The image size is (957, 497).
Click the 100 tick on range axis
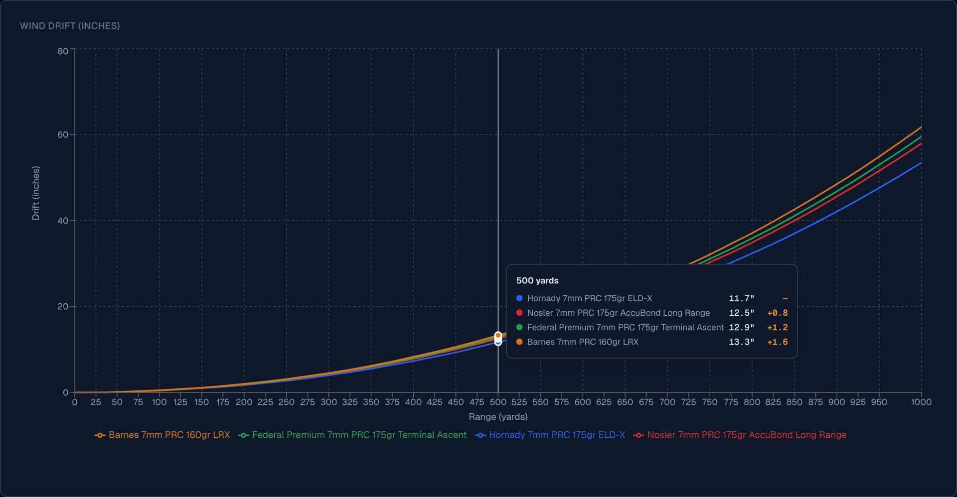(x=159, y=402)
